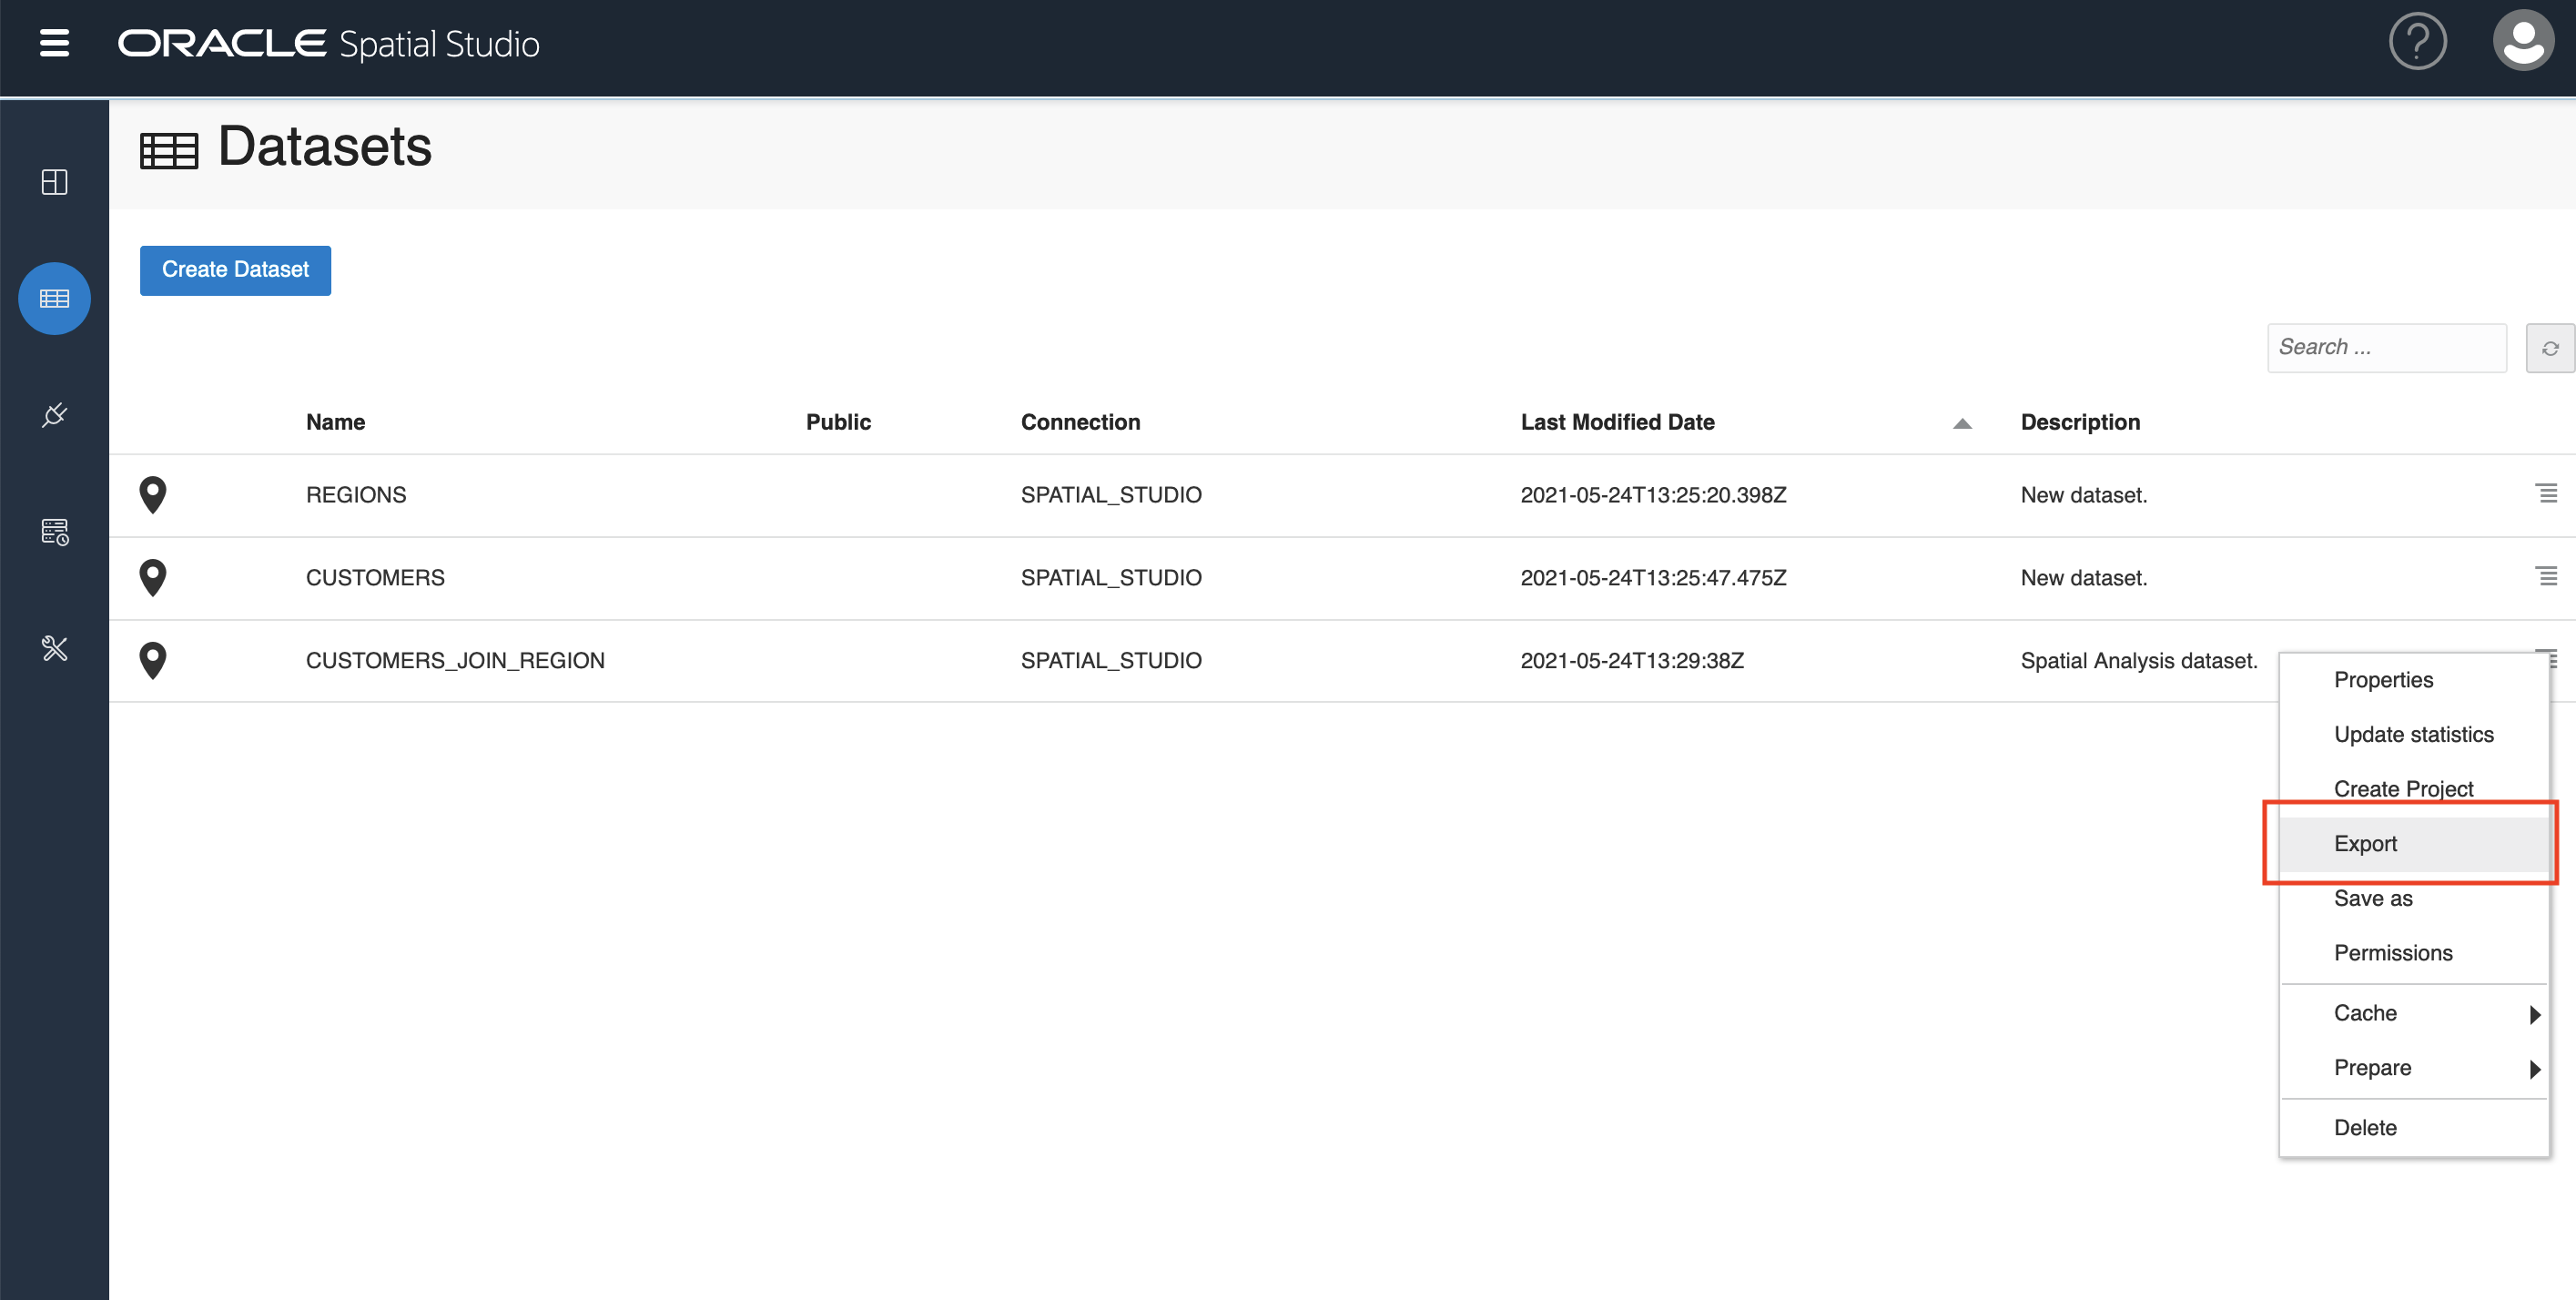
Task: Open Connections plug sidebar icon
Action: (54, 414)
